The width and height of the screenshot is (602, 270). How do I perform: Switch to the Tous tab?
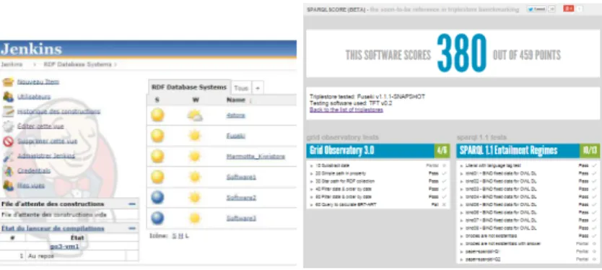point(241,88)
